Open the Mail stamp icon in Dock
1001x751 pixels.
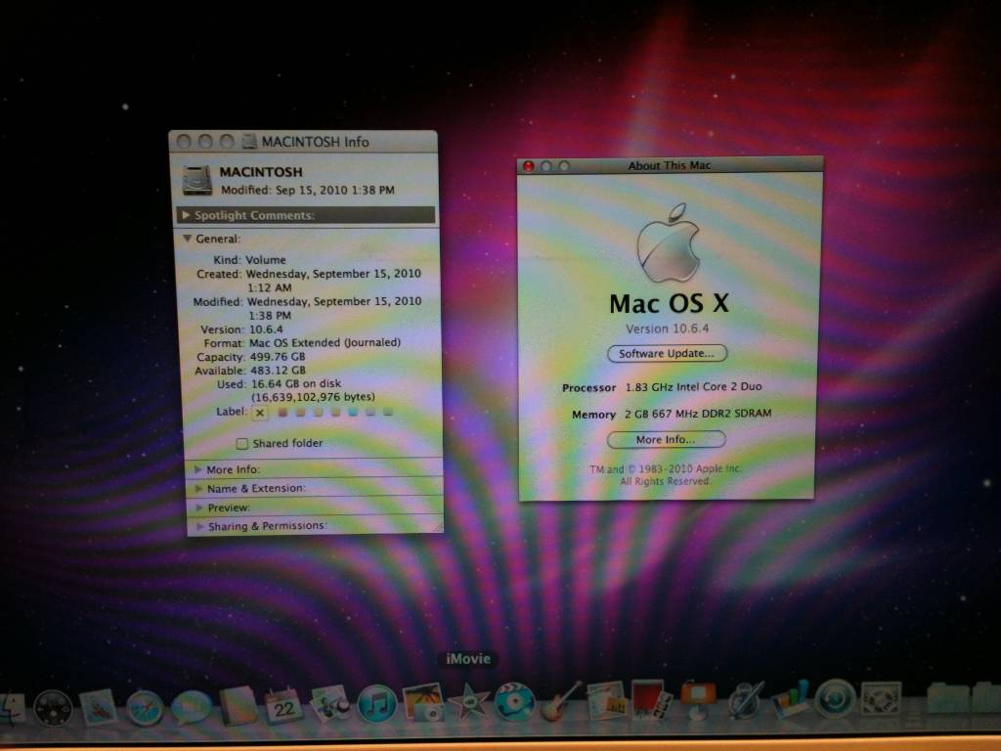[99, 708]
